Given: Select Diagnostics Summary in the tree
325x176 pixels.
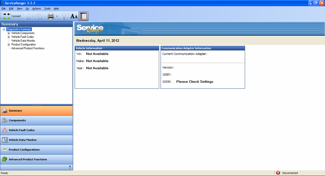Looking at the screenshot, I should tap(19, 29).
